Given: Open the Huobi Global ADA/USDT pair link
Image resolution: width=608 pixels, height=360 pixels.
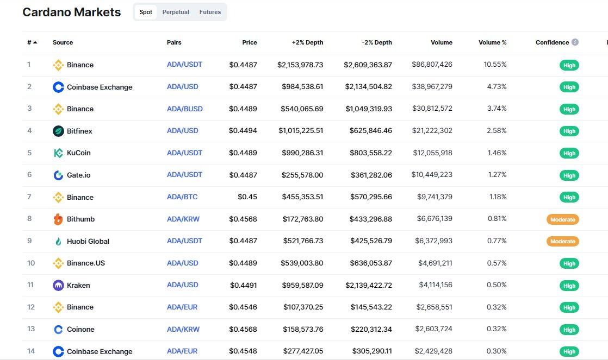Looking at the screenshot, I should 184,241.
